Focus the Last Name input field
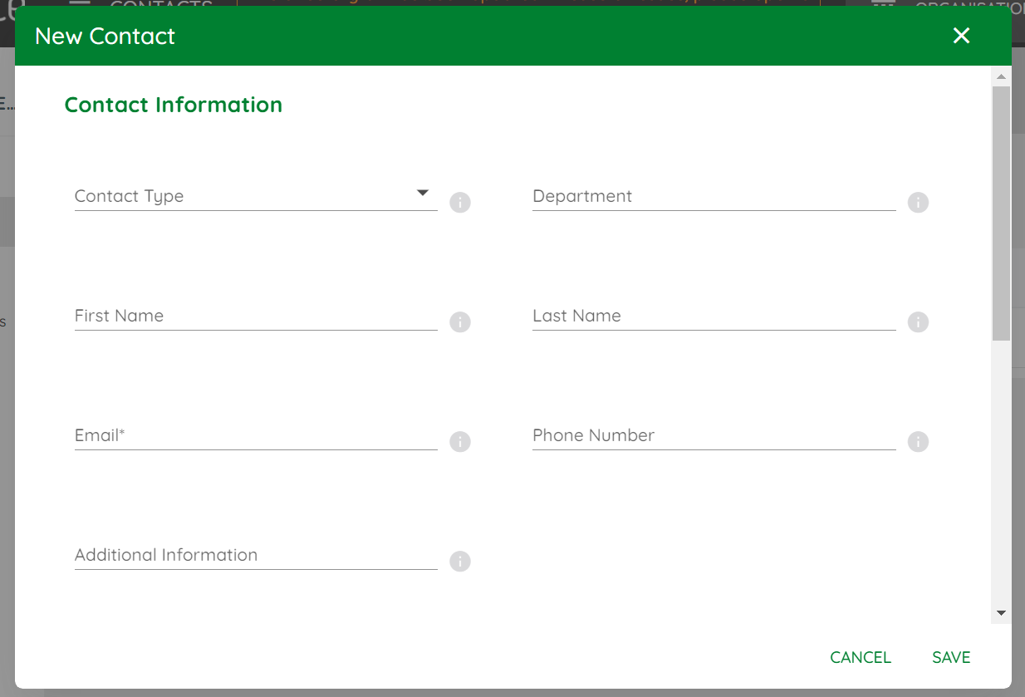 pos(714,317)
